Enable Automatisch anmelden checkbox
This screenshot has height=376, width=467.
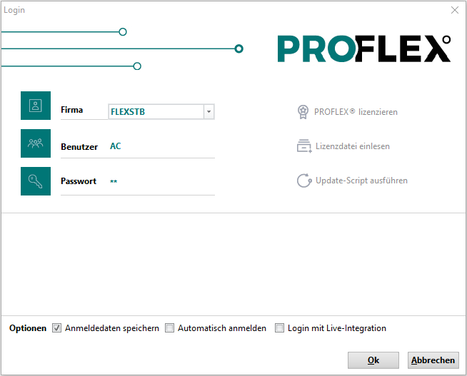[170, 328]
